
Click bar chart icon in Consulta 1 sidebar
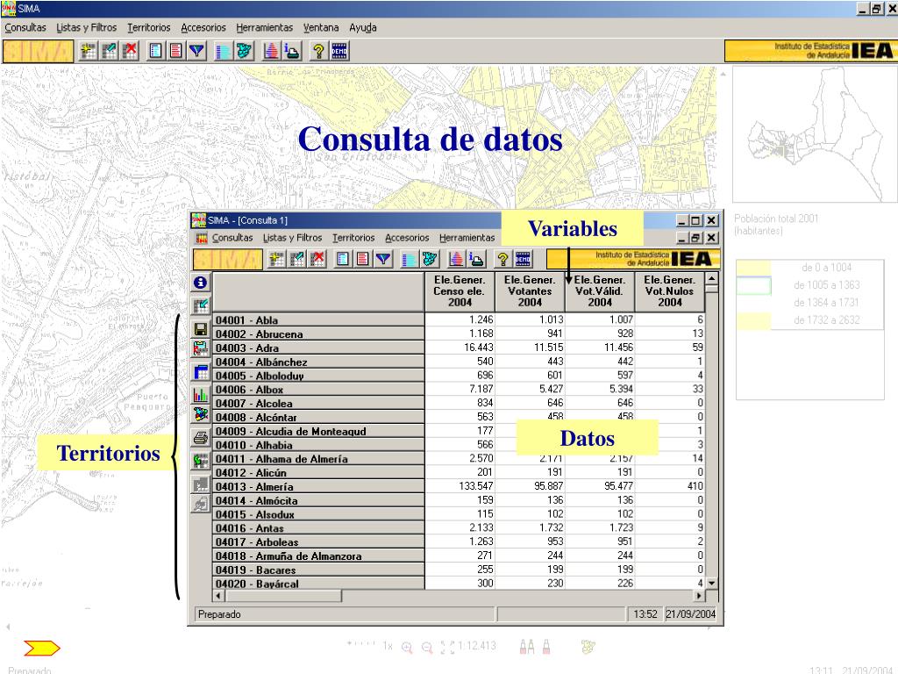(201, 394)
